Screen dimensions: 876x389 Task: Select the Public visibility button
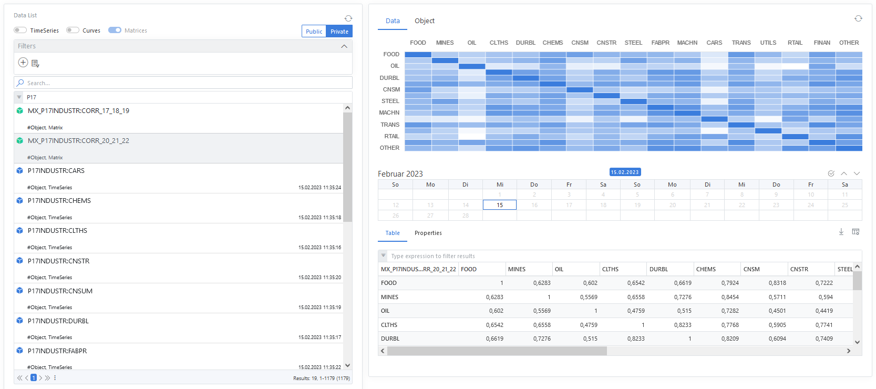tap(314, 32)
